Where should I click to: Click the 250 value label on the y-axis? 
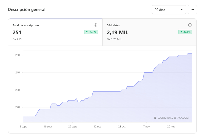pyautogui.click(x=17, y=55)
